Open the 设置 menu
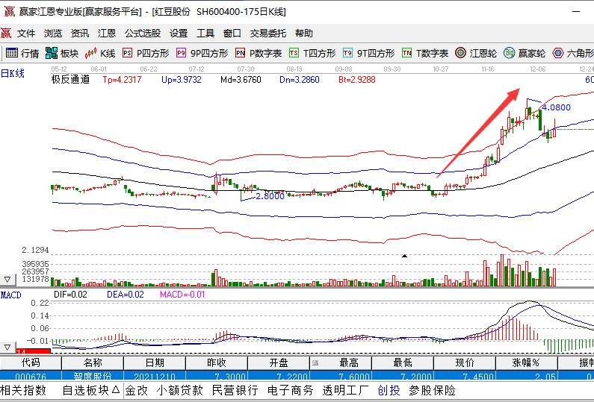The image size is (594, 402). [x=179, y=34]
